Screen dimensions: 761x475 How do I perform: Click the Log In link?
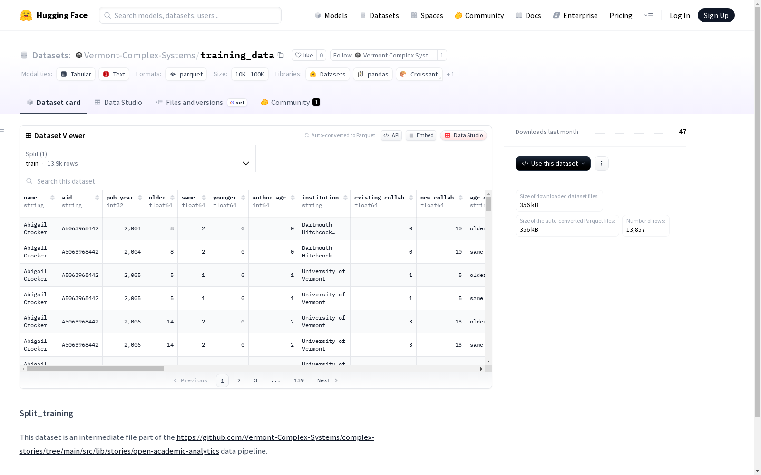[x=680, y=15]
